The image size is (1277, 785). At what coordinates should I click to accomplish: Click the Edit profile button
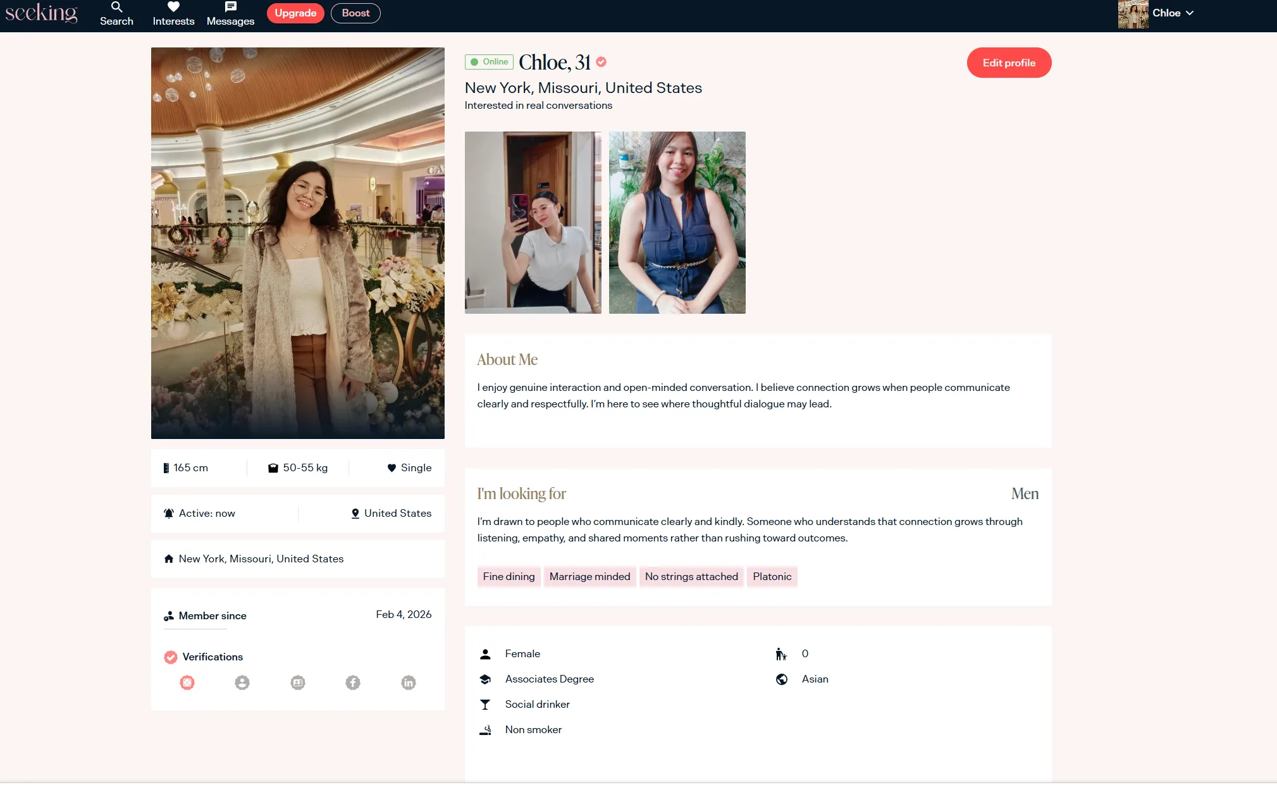coord(1009,63)
